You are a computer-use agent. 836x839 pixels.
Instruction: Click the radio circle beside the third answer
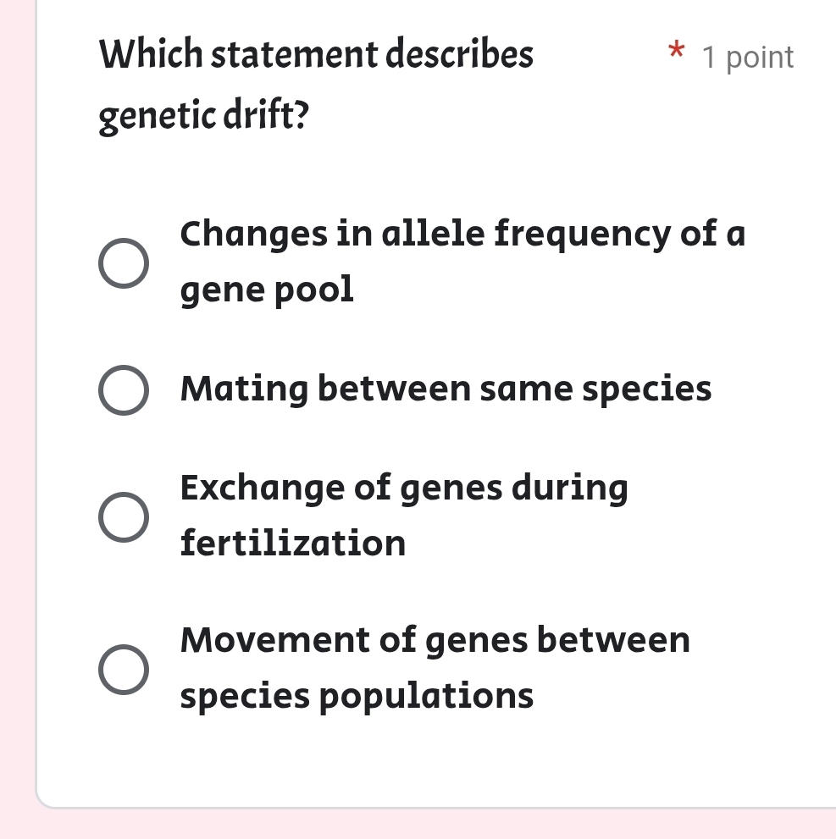tap(124, 516)
